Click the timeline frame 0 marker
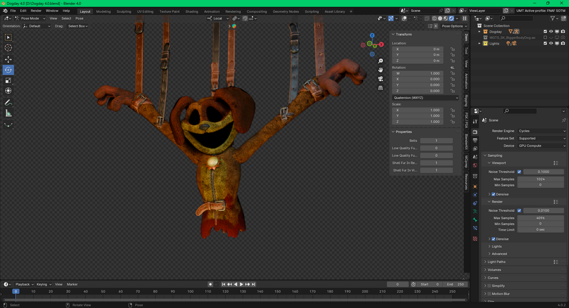569x308 pixels. point(16,292)
